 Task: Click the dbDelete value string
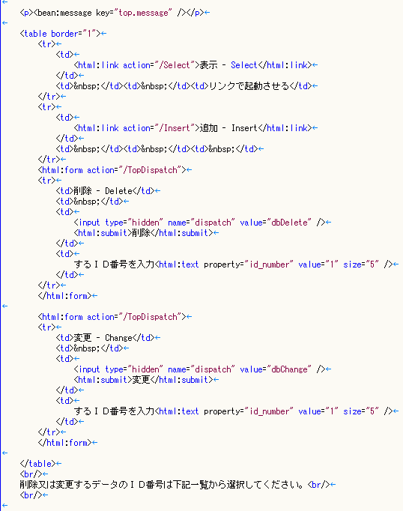tap(289, 223)
